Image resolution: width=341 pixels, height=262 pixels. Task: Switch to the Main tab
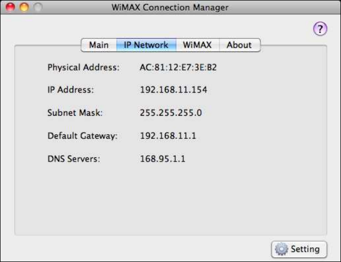point(98,45)
